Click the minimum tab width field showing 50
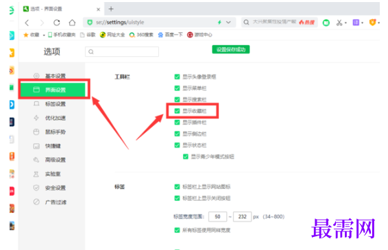This screenshot has height=250, width=388. 217,216
